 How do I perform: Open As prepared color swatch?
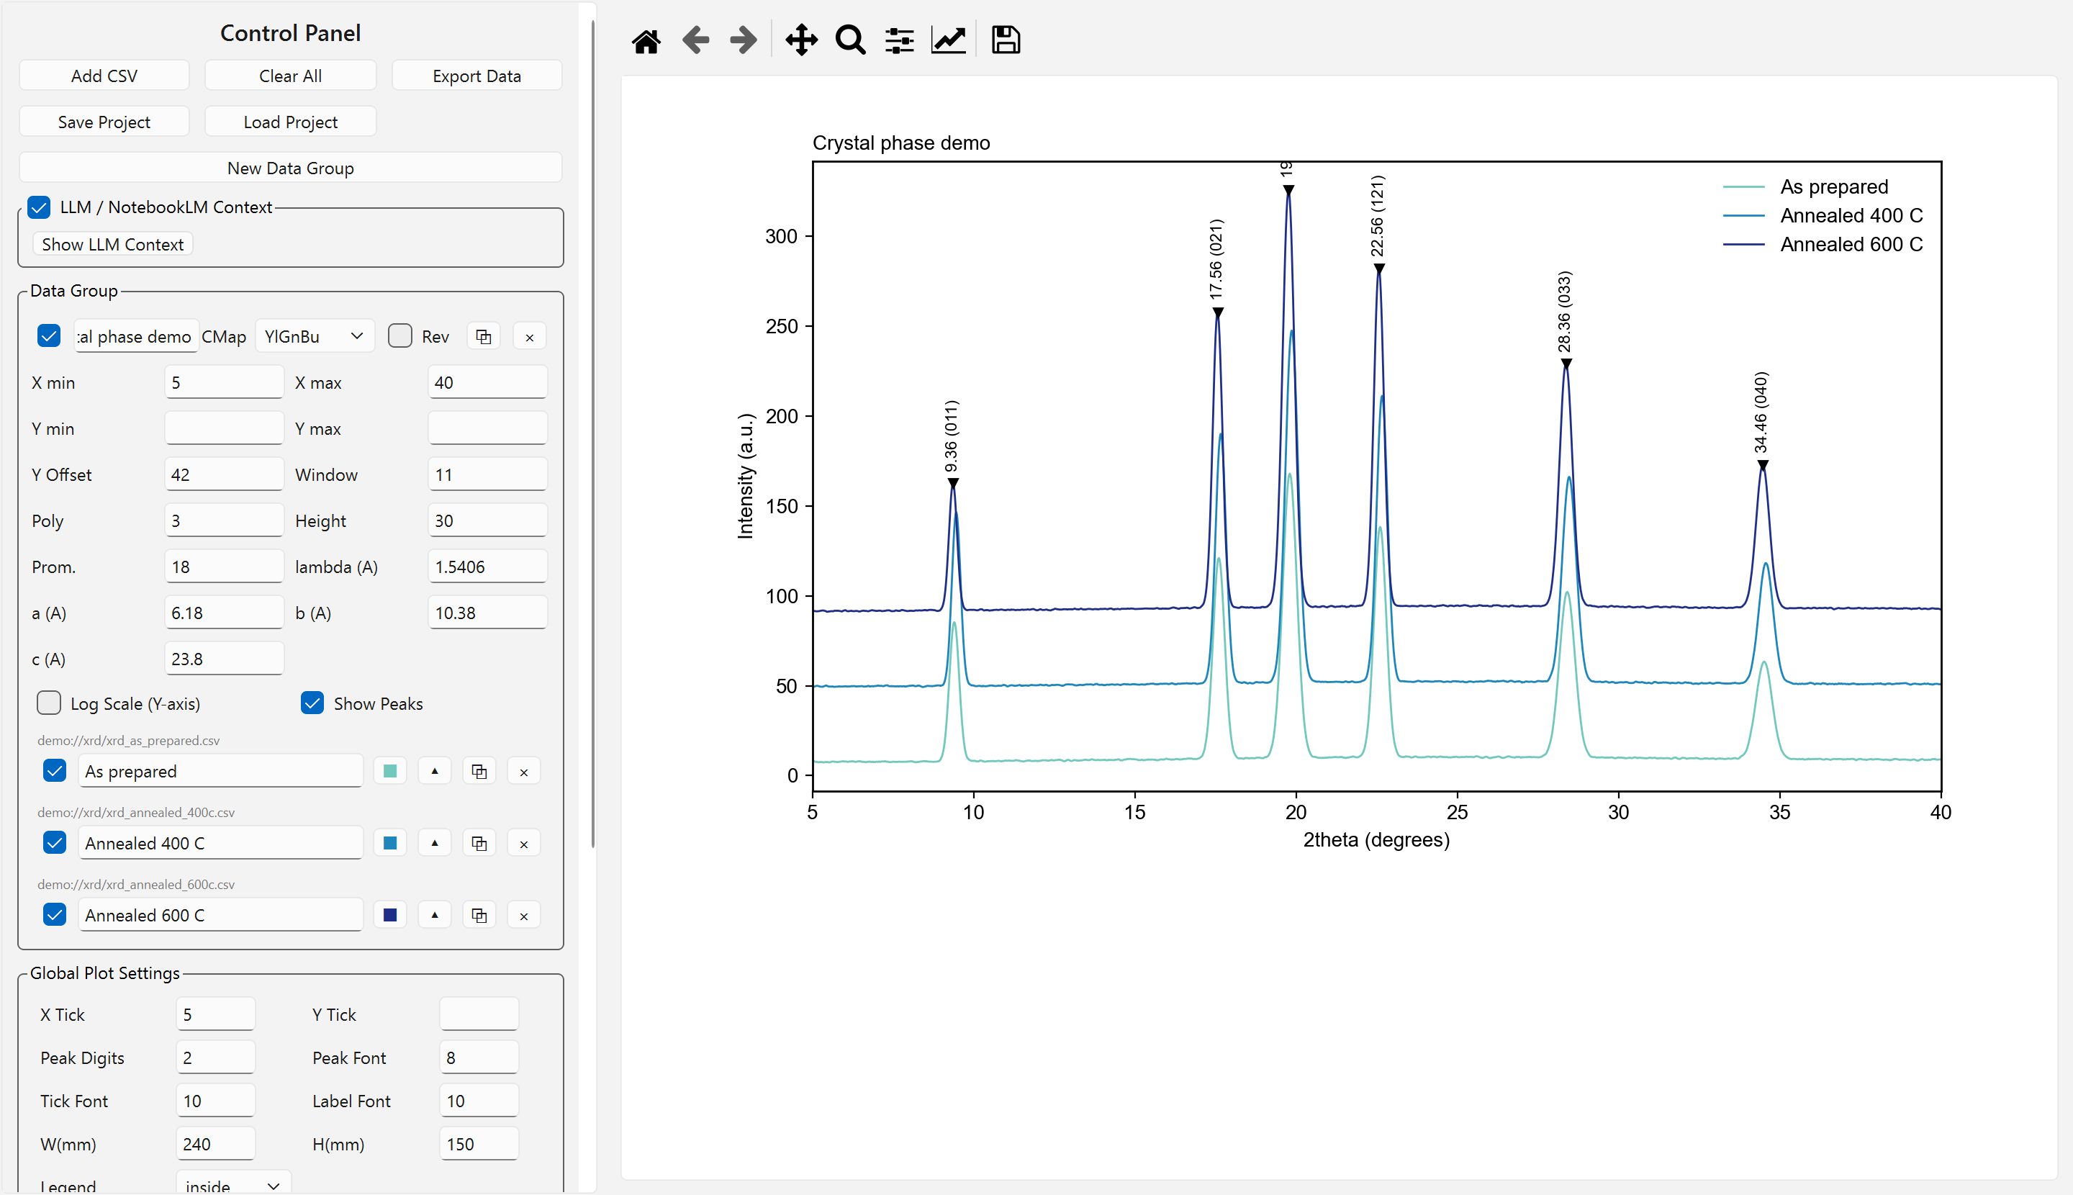(x=391, y=772)
